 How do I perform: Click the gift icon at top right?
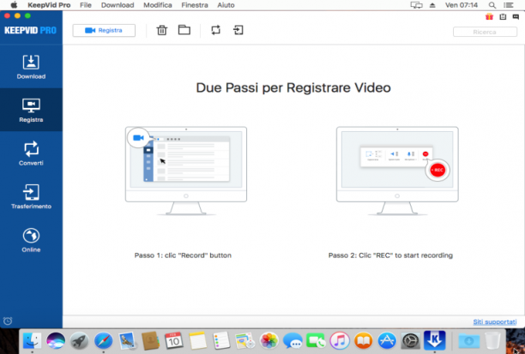(489, 17)
